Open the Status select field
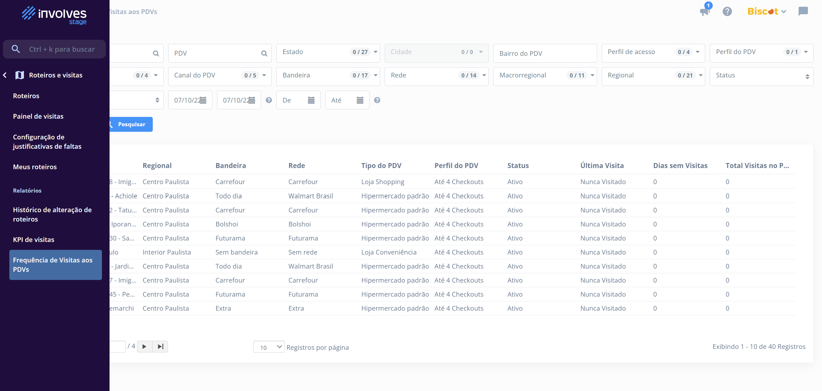This screenshot has height=391, width=822. [x=761, y=76]
